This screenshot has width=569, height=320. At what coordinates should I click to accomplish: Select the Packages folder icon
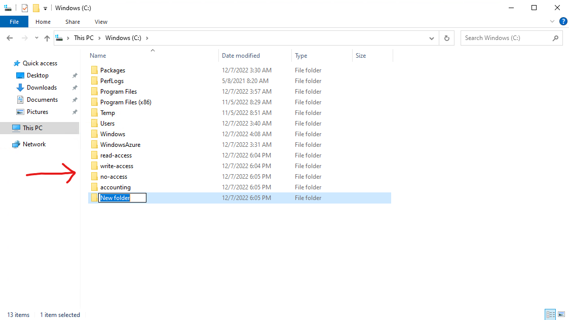[94, 70]
